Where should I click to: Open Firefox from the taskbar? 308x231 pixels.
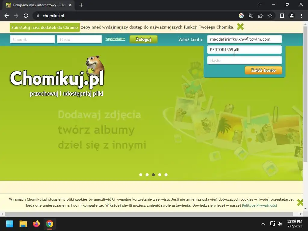pos(36,224)
